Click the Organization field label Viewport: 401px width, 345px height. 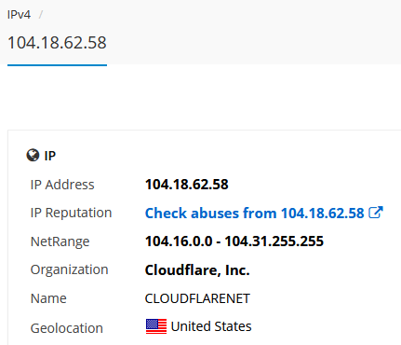pos(69,269)
